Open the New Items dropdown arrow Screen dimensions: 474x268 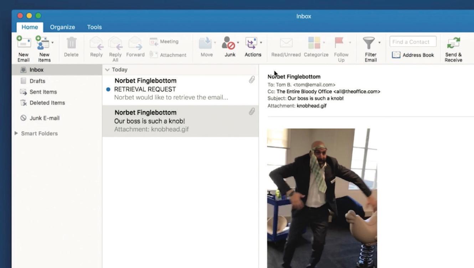pos(52,42)
